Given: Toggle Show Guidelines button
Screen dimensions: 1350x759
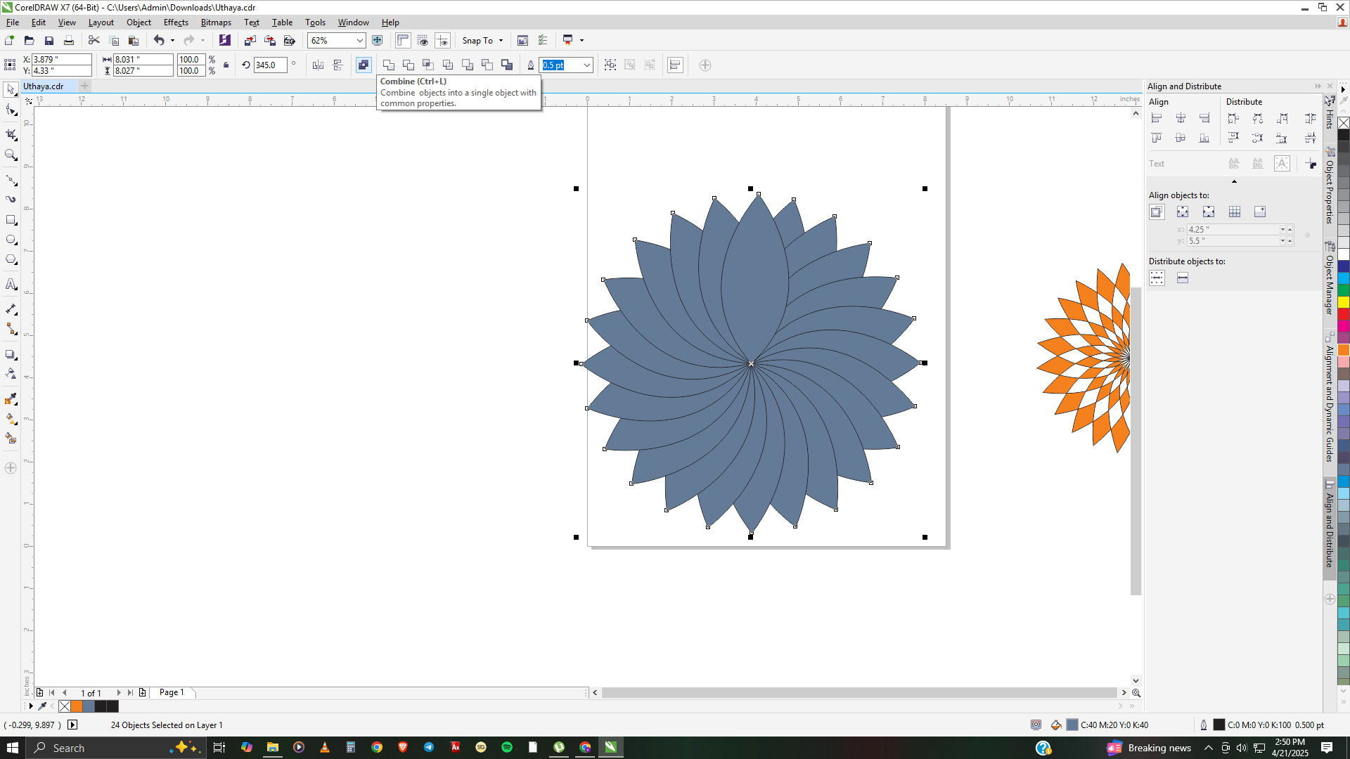Looking at the screenshot, I should 442,41.
